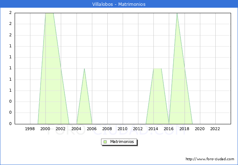The width and height of the screenshot is (238, 165).
Task: Click the 2004 label on the x-axis
Action: coord(77,129)
